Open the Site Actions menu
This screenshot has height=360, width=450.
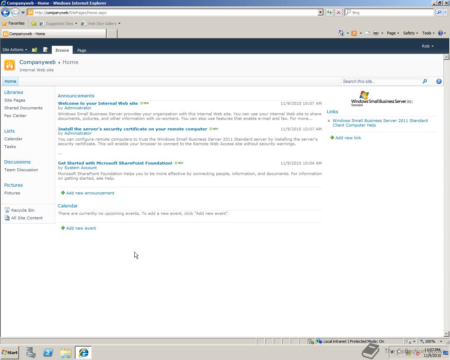pos(15,50)
